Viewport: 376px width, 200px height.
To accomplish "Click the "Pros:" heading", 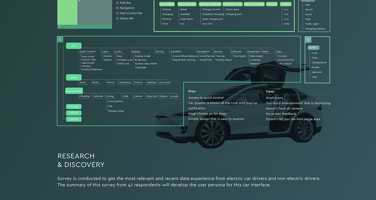I will pyautogui.click(x=192, y=91).
